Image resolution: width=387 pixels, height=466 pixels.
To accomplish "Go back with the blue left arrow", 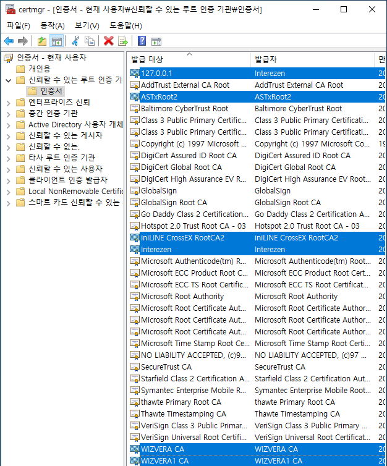I will click(9, 41).
